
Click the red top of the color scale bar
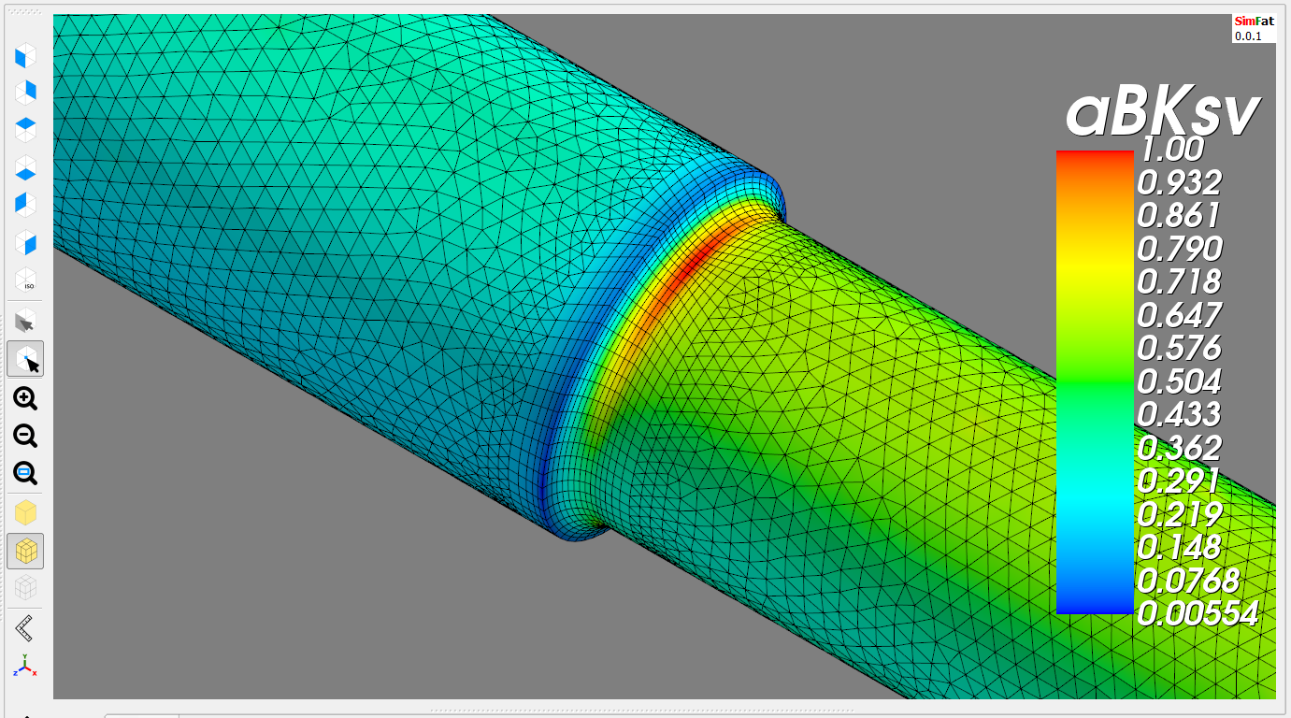point(1094,161)
